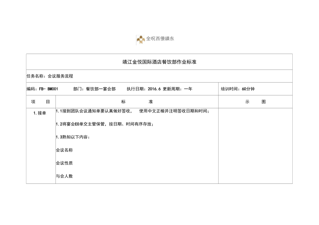Click the hotel logo at the top
This screenshot has height=225, width=319.
pos(140,40)
